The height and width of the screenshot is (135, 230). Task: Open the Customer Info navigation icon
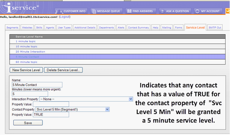tap(59, 11)
